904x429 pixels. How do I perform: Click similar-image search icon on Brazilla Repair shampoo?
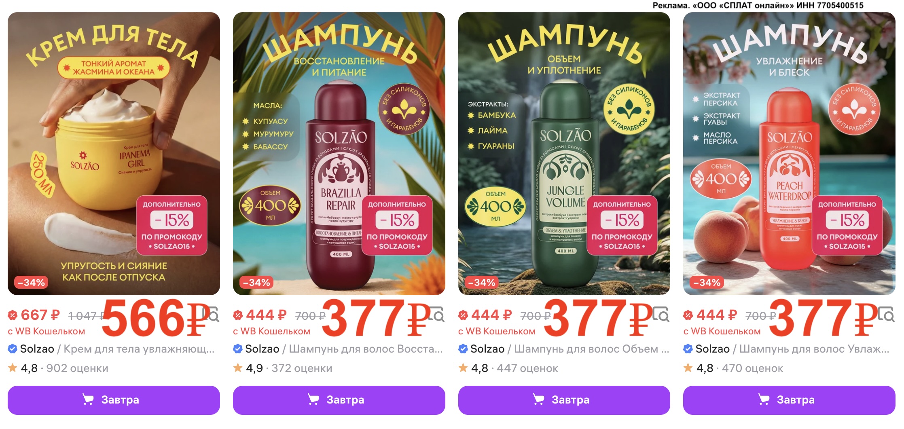pyautogui.click(x=436, y=315)
